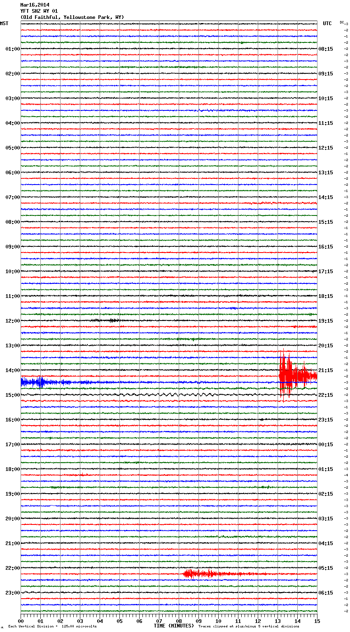Click the 02:15 UTC time label

pyautogui.click(x=326, y=494)
